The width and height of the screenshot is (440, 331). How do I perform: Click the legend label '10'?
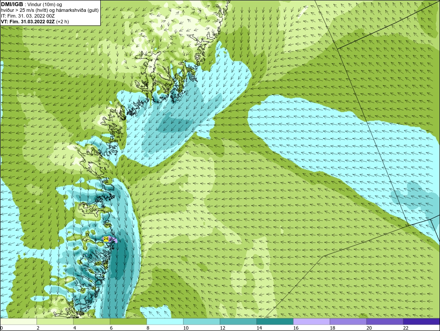point(186,328)
